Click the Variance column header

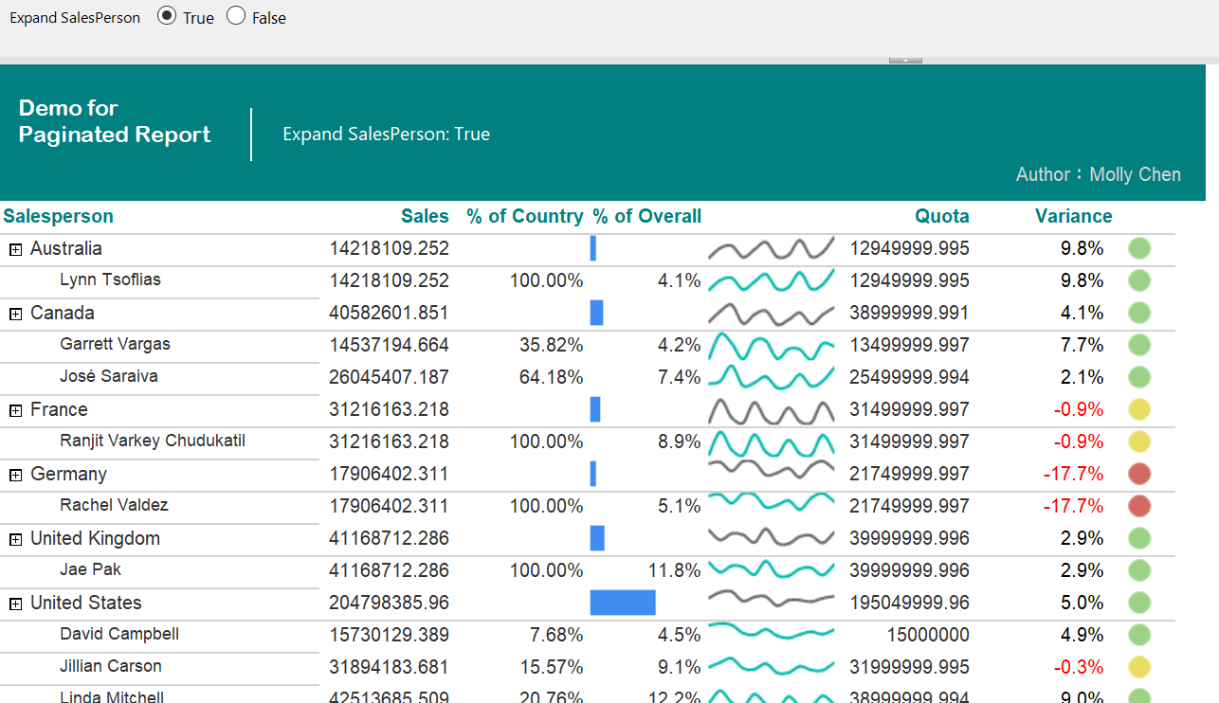[1073, 216]
